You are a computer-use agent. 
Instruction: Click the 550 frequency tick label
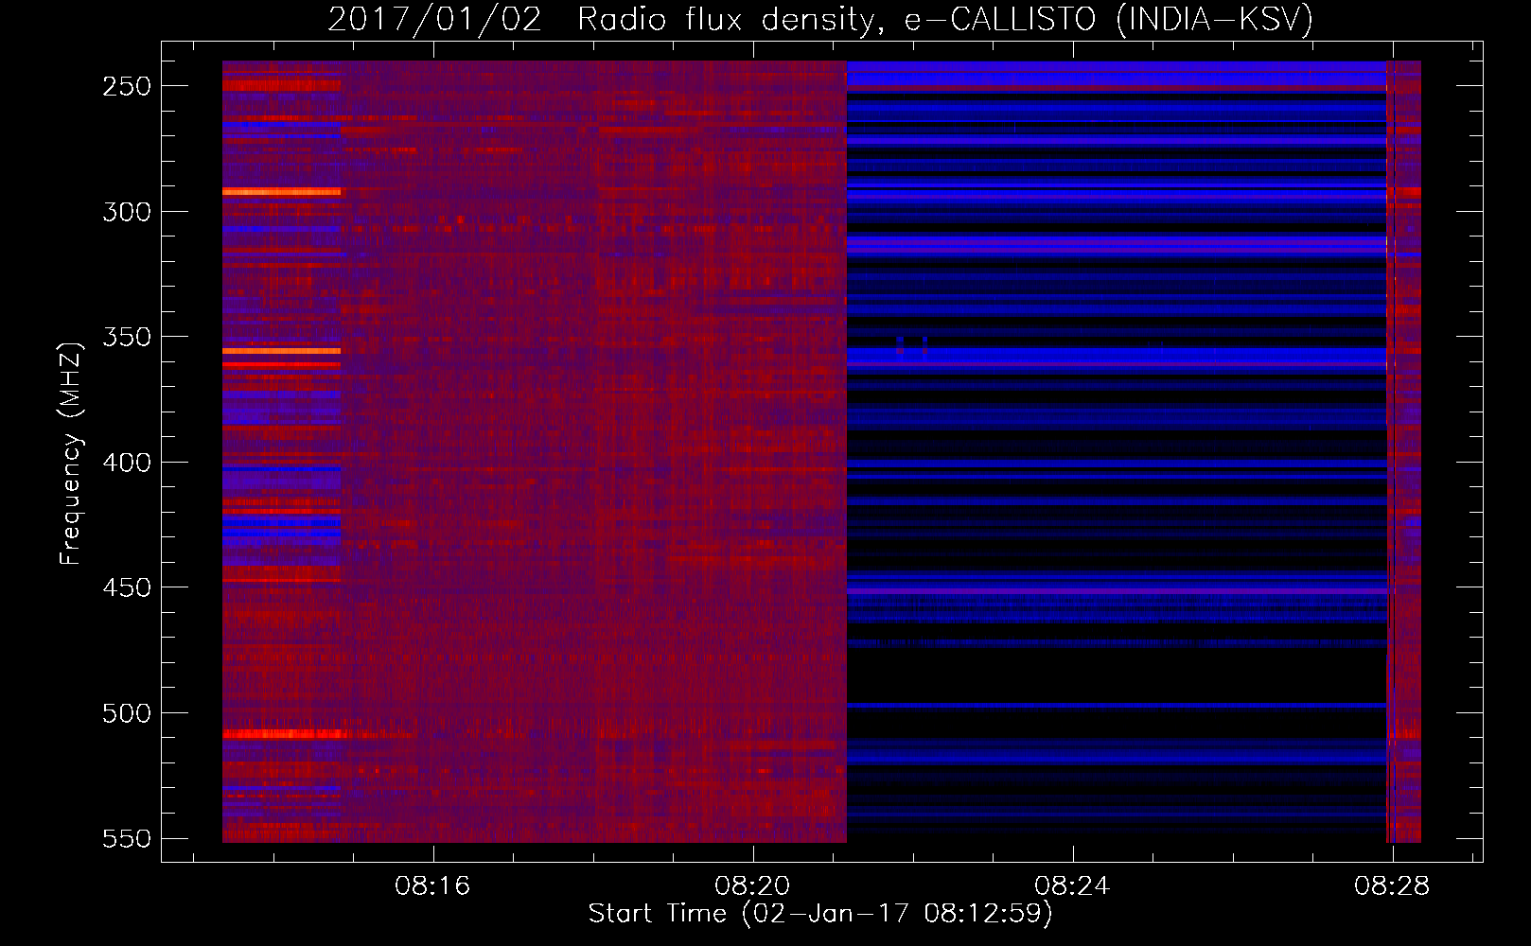click(x=127, y=839)
